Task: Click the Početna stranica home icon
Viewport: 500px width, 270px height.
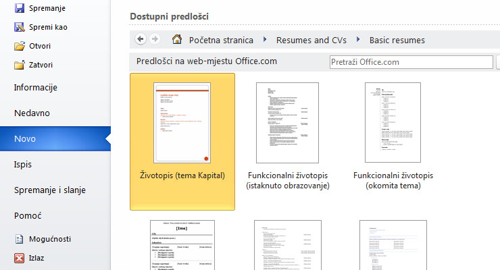Action: (x=177, y=40)
